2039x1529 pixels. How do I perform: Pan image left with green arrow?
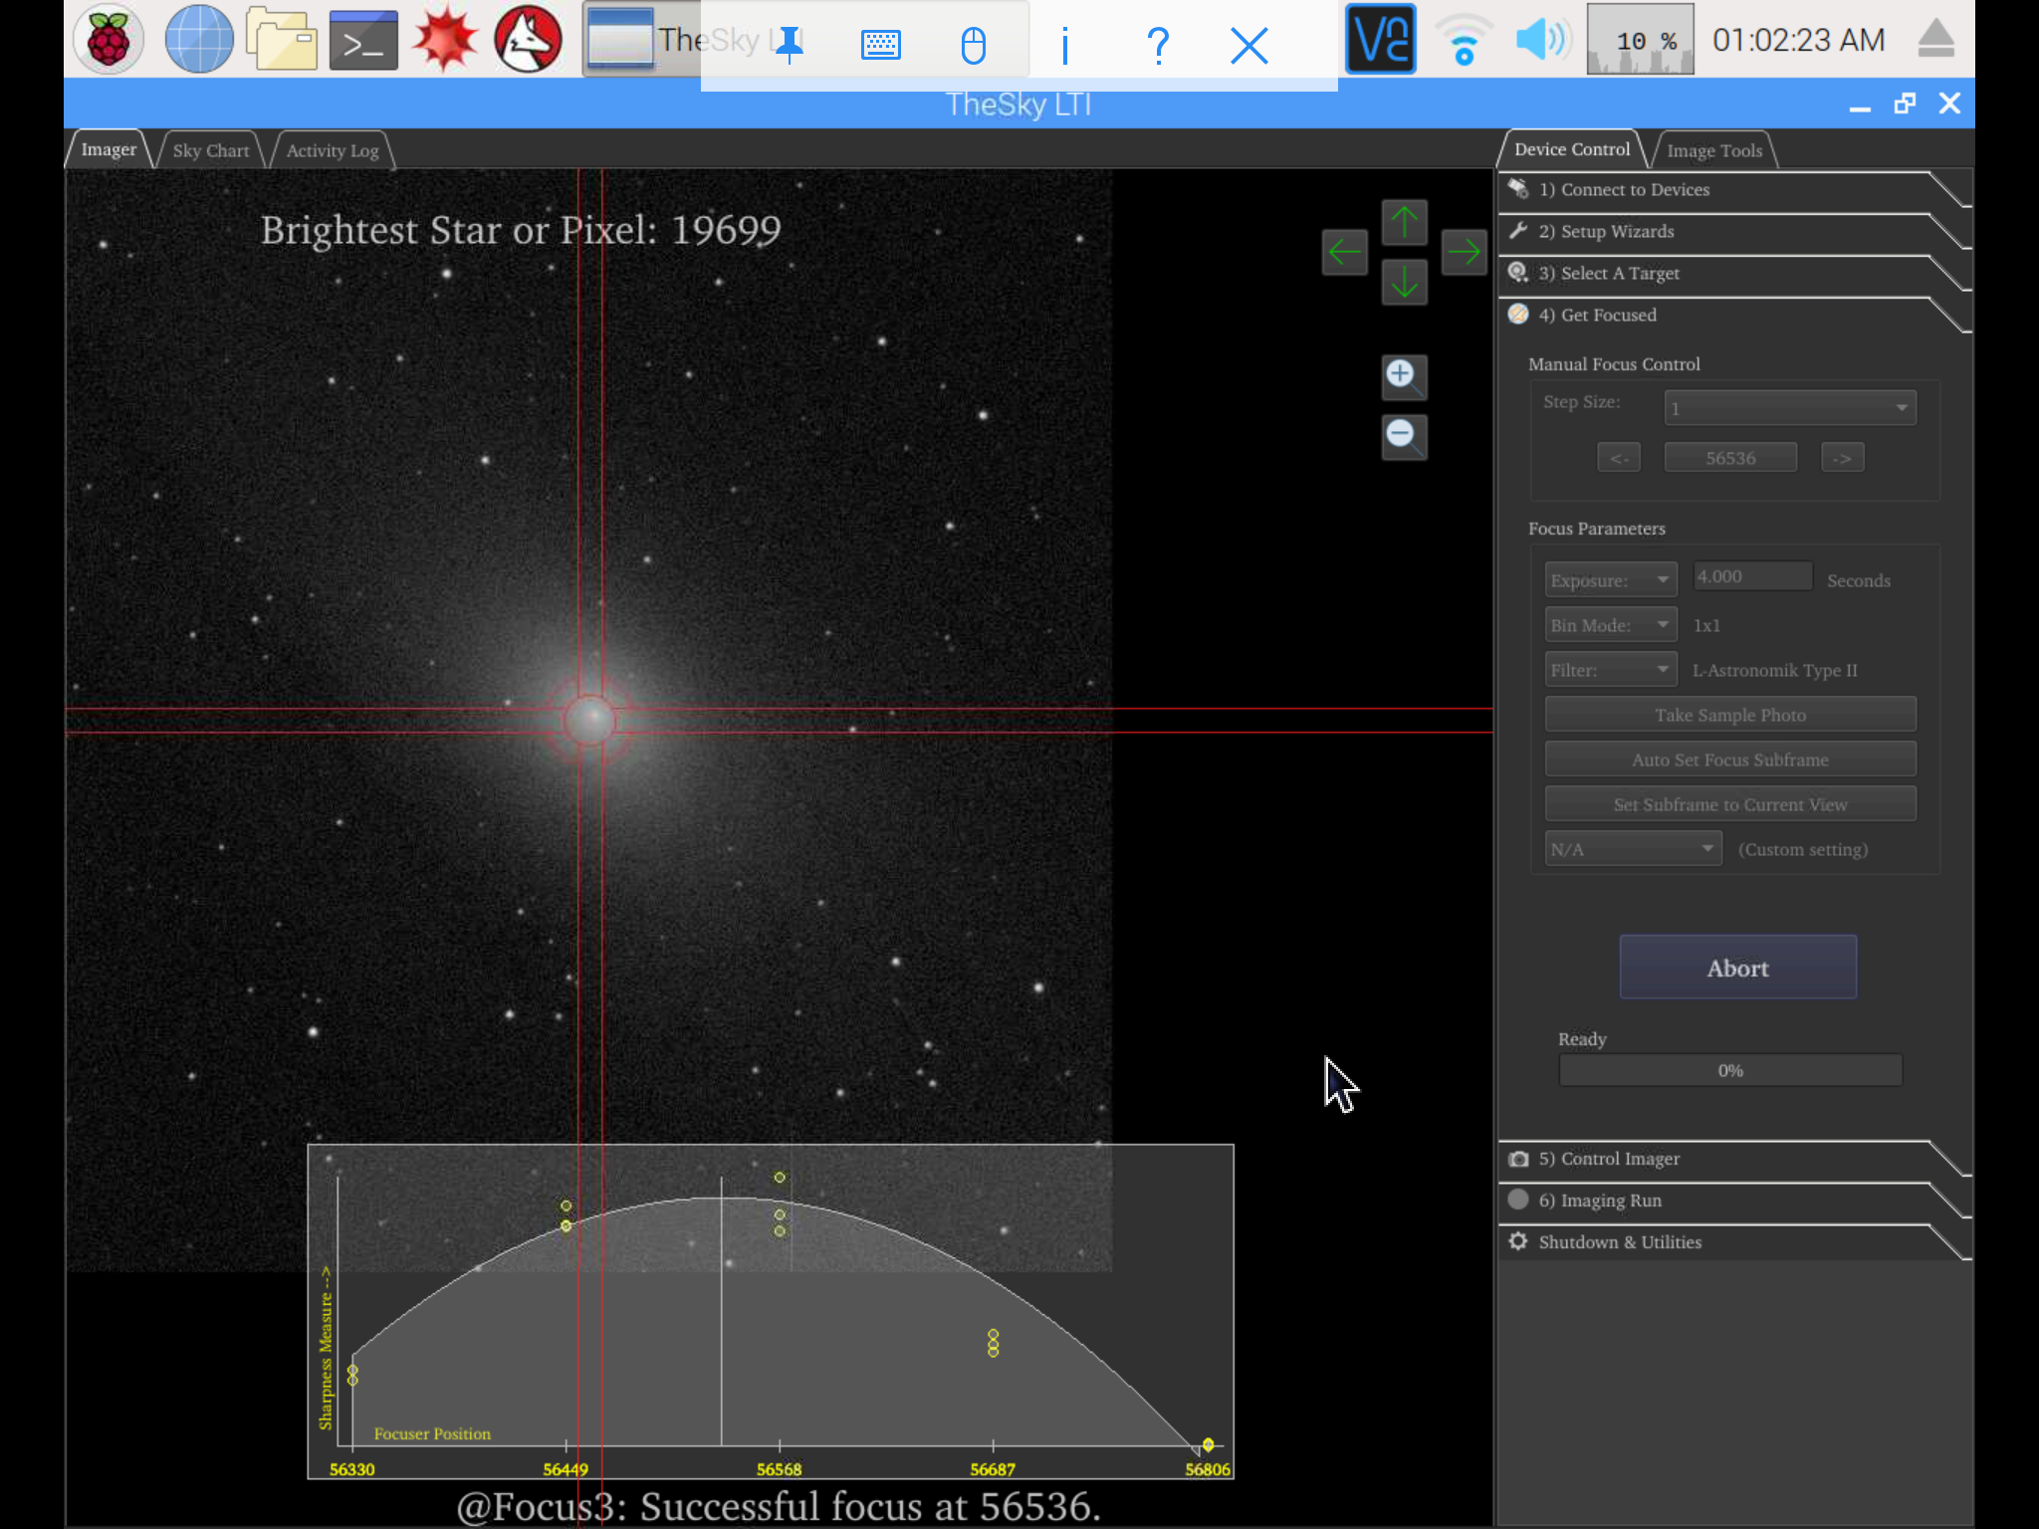click(x=1345, y=252)
